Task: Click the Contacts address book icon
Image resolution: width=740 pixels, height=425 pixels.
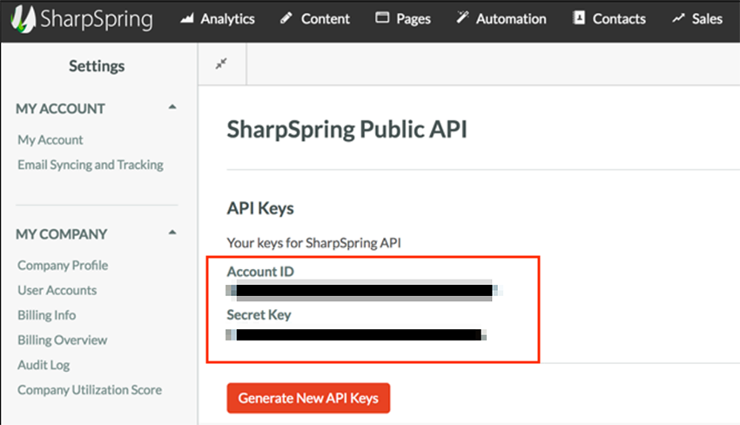Action: pyautogui.click(x=579, y=18)
